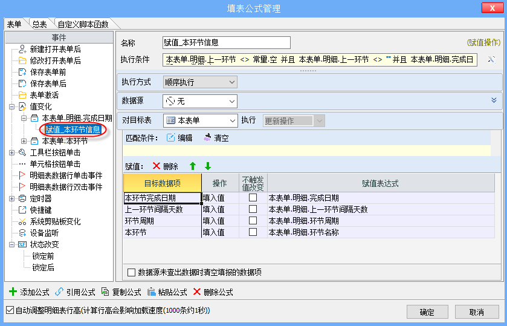Click the 名称 input field
Screen dimensions: 507x326
click(227, 43)
